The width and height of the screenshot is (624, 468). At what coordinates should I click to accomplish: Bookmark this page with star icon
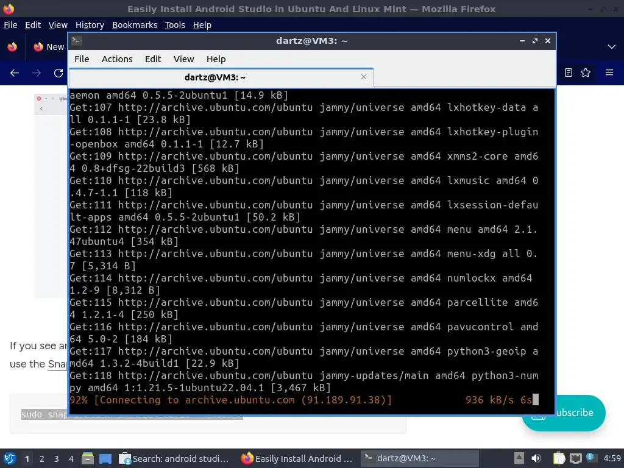pyautogui.click(x=586, y=73)
